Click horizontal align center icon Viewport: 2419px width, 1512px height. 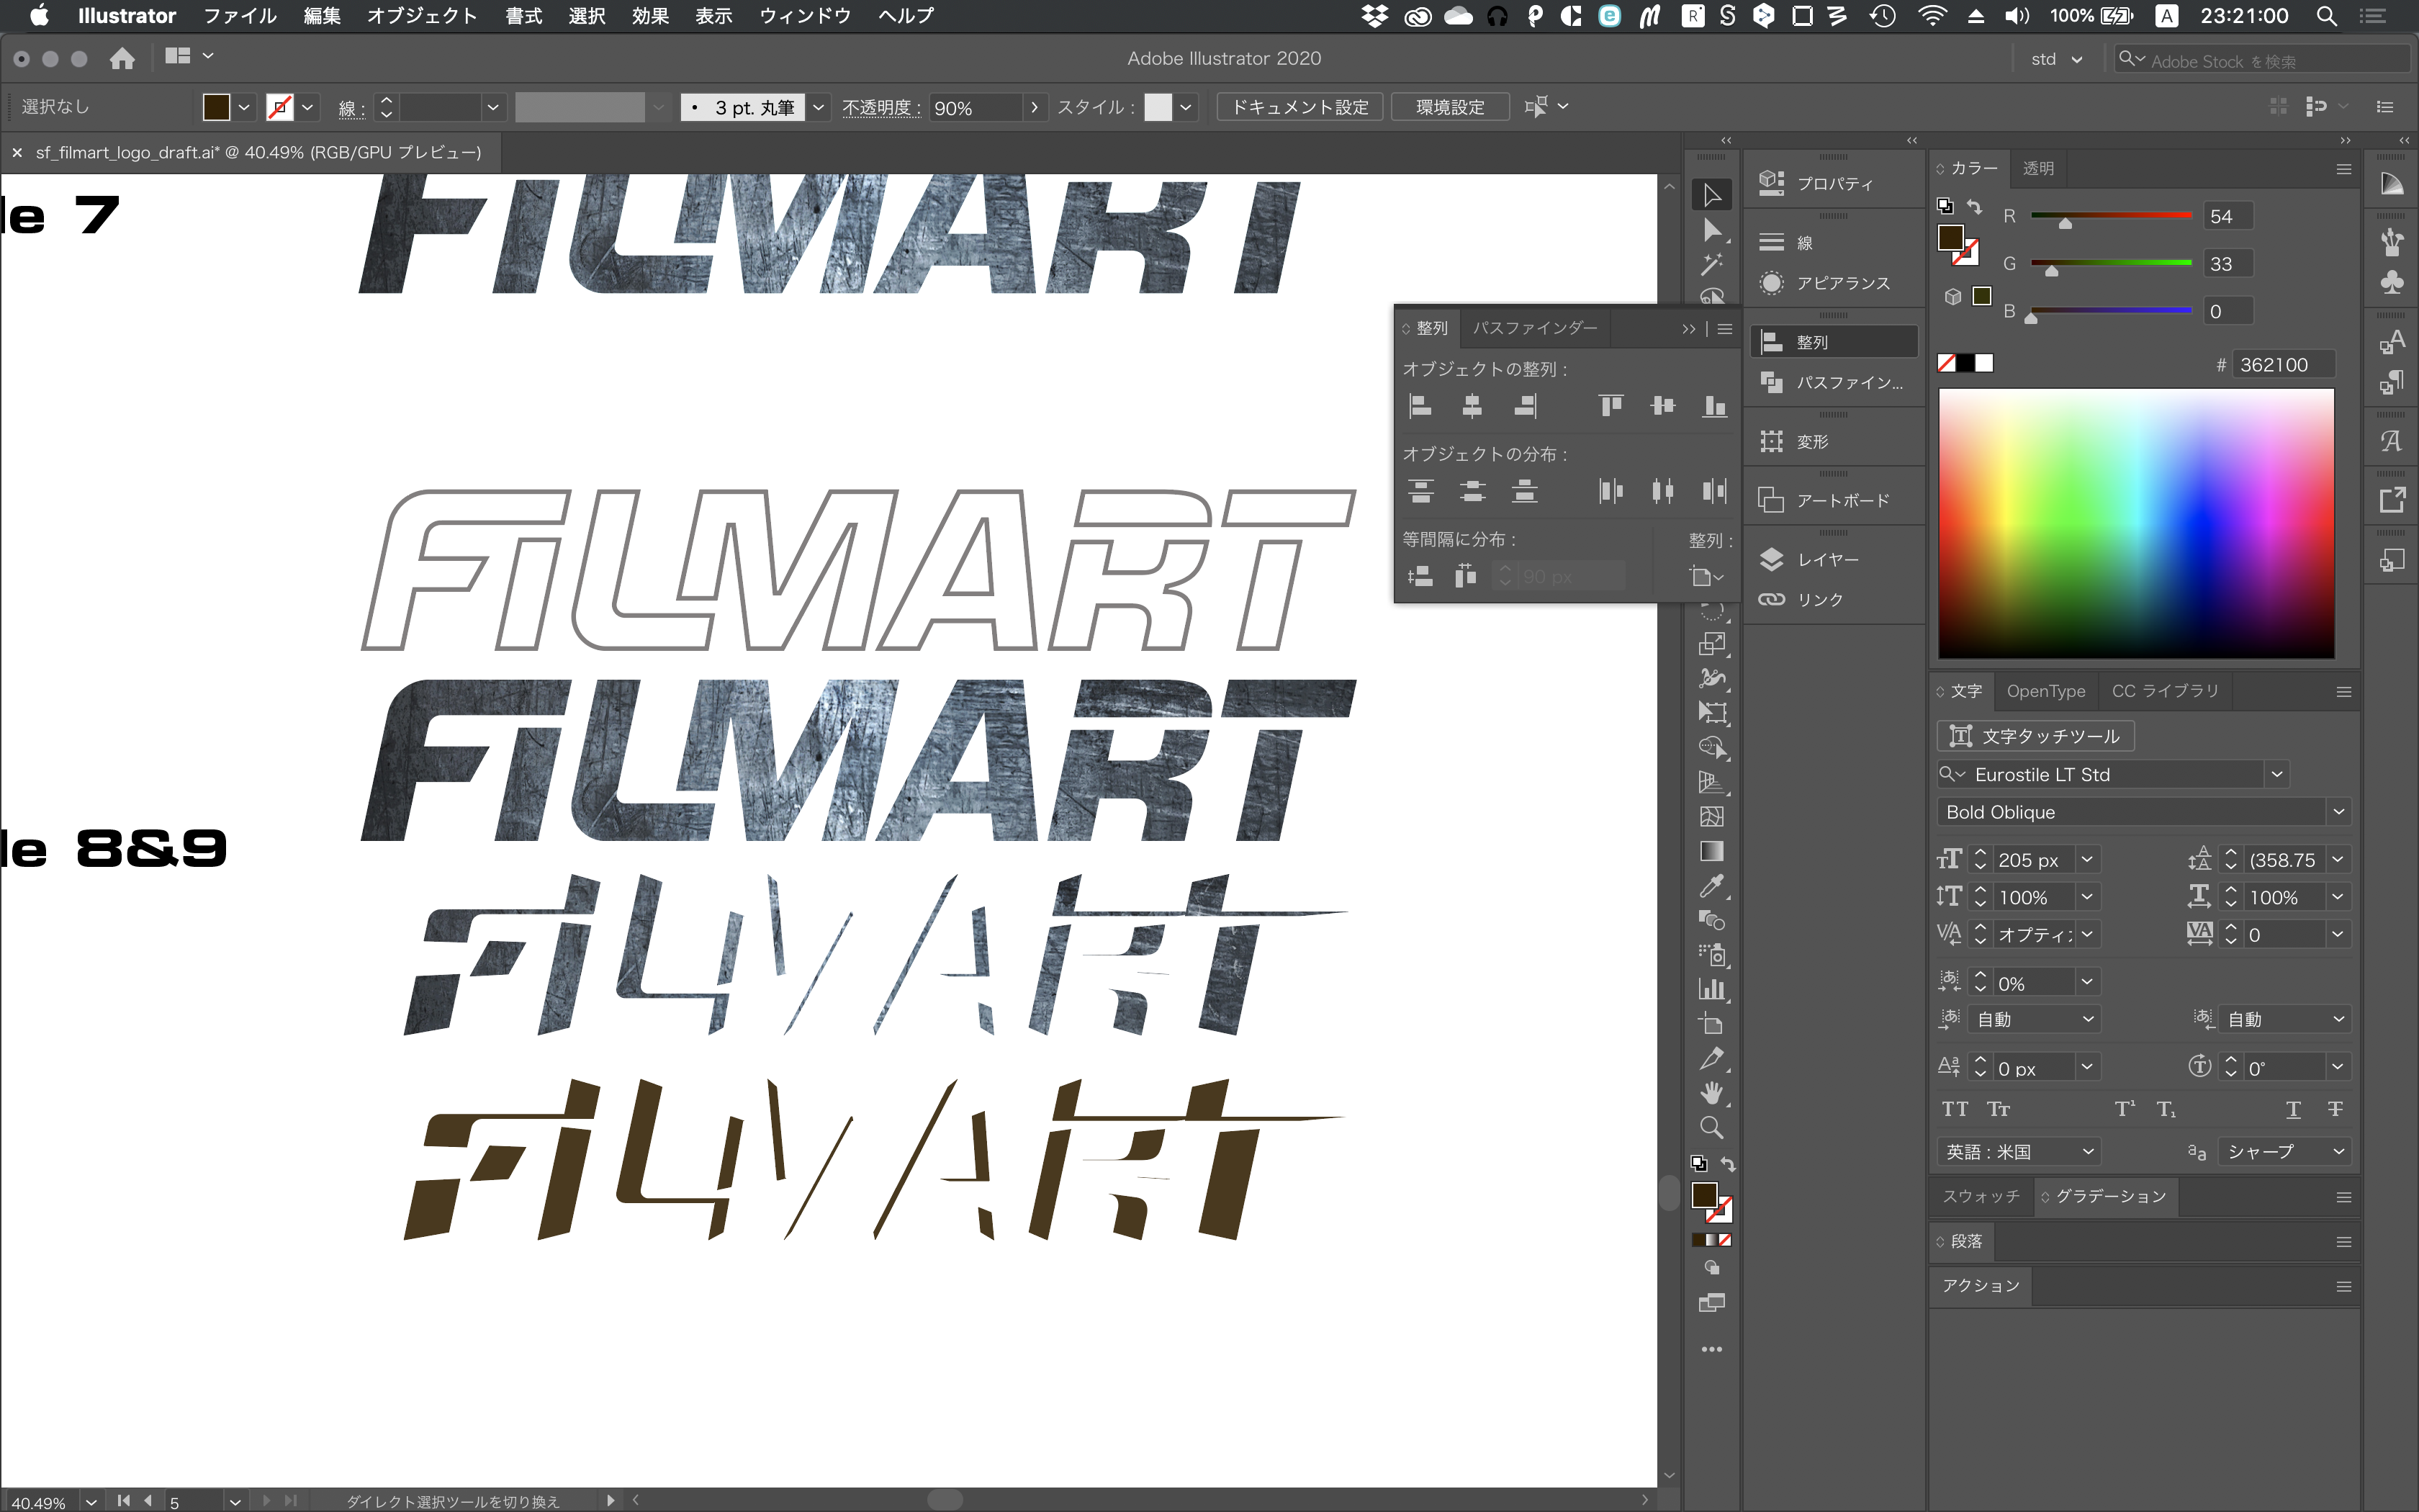[1472, 406]
